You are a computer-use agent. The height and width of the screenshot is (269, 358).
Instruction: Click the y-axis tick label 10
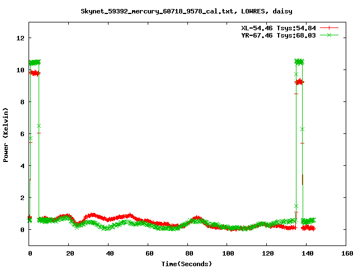tap(20, 70)
